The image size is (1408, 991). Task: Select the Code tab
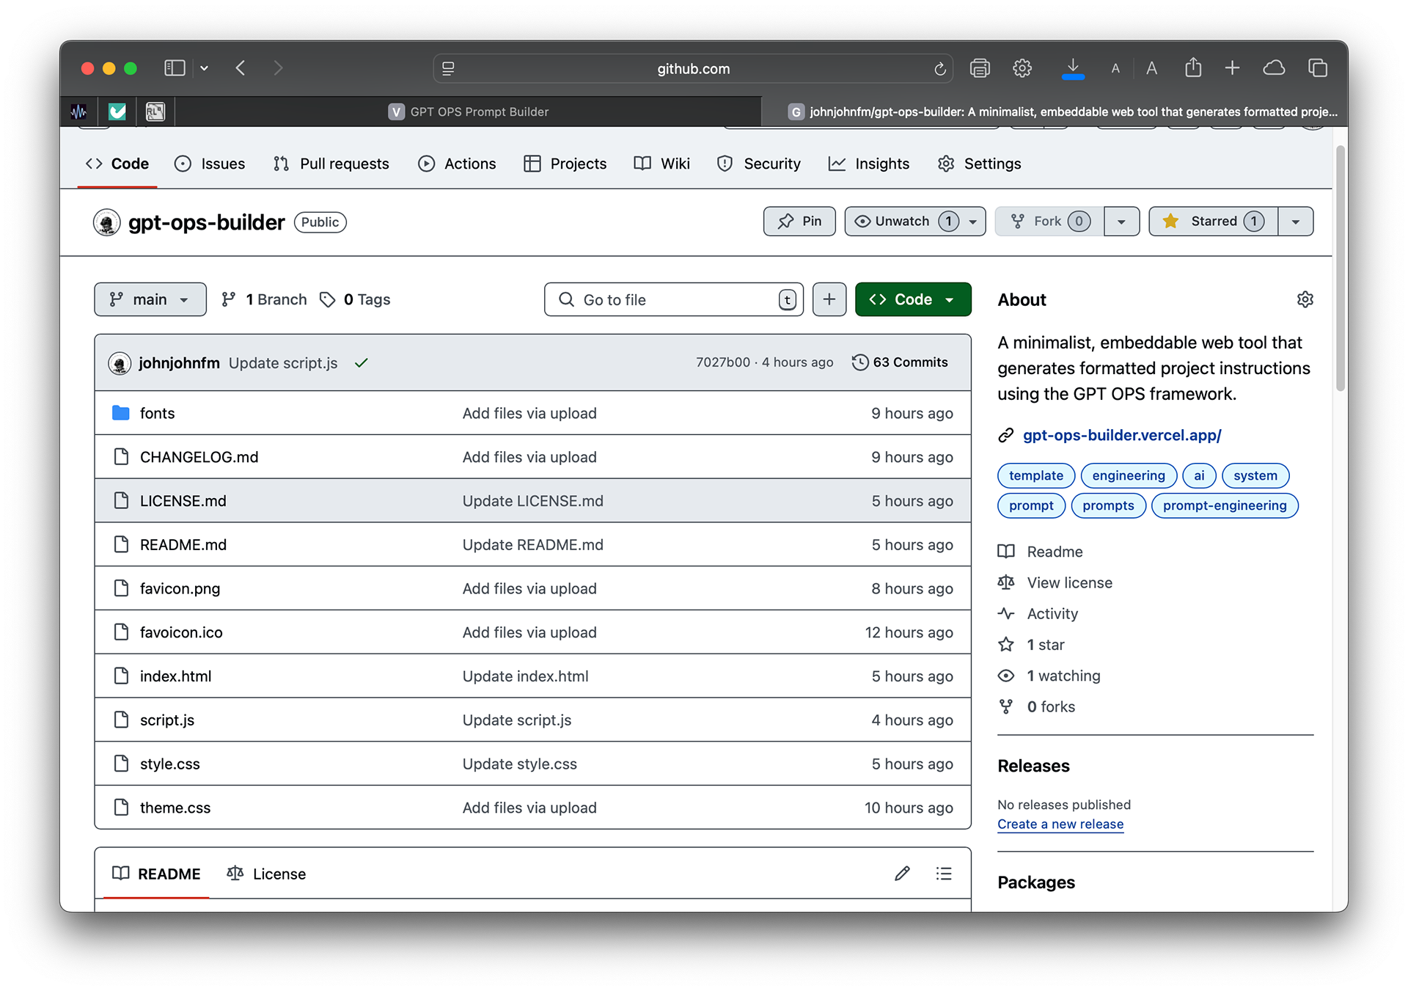(117, 164)
